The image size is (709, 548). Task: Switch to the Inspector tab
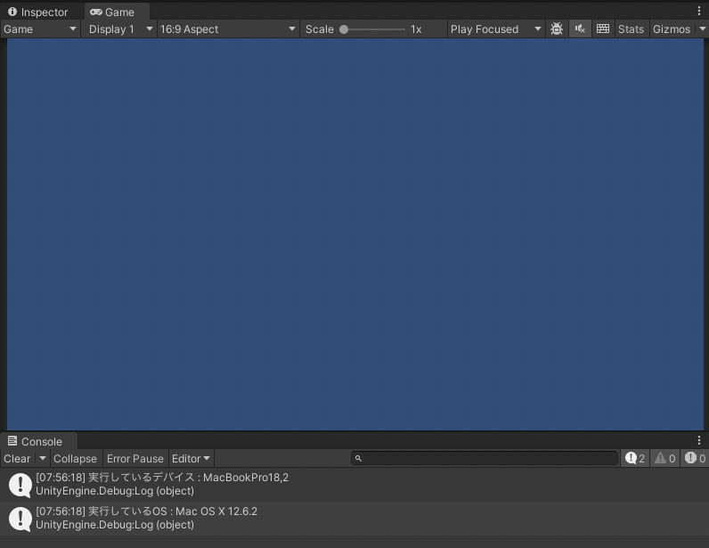pyautogui.click(x=38, y=12)
